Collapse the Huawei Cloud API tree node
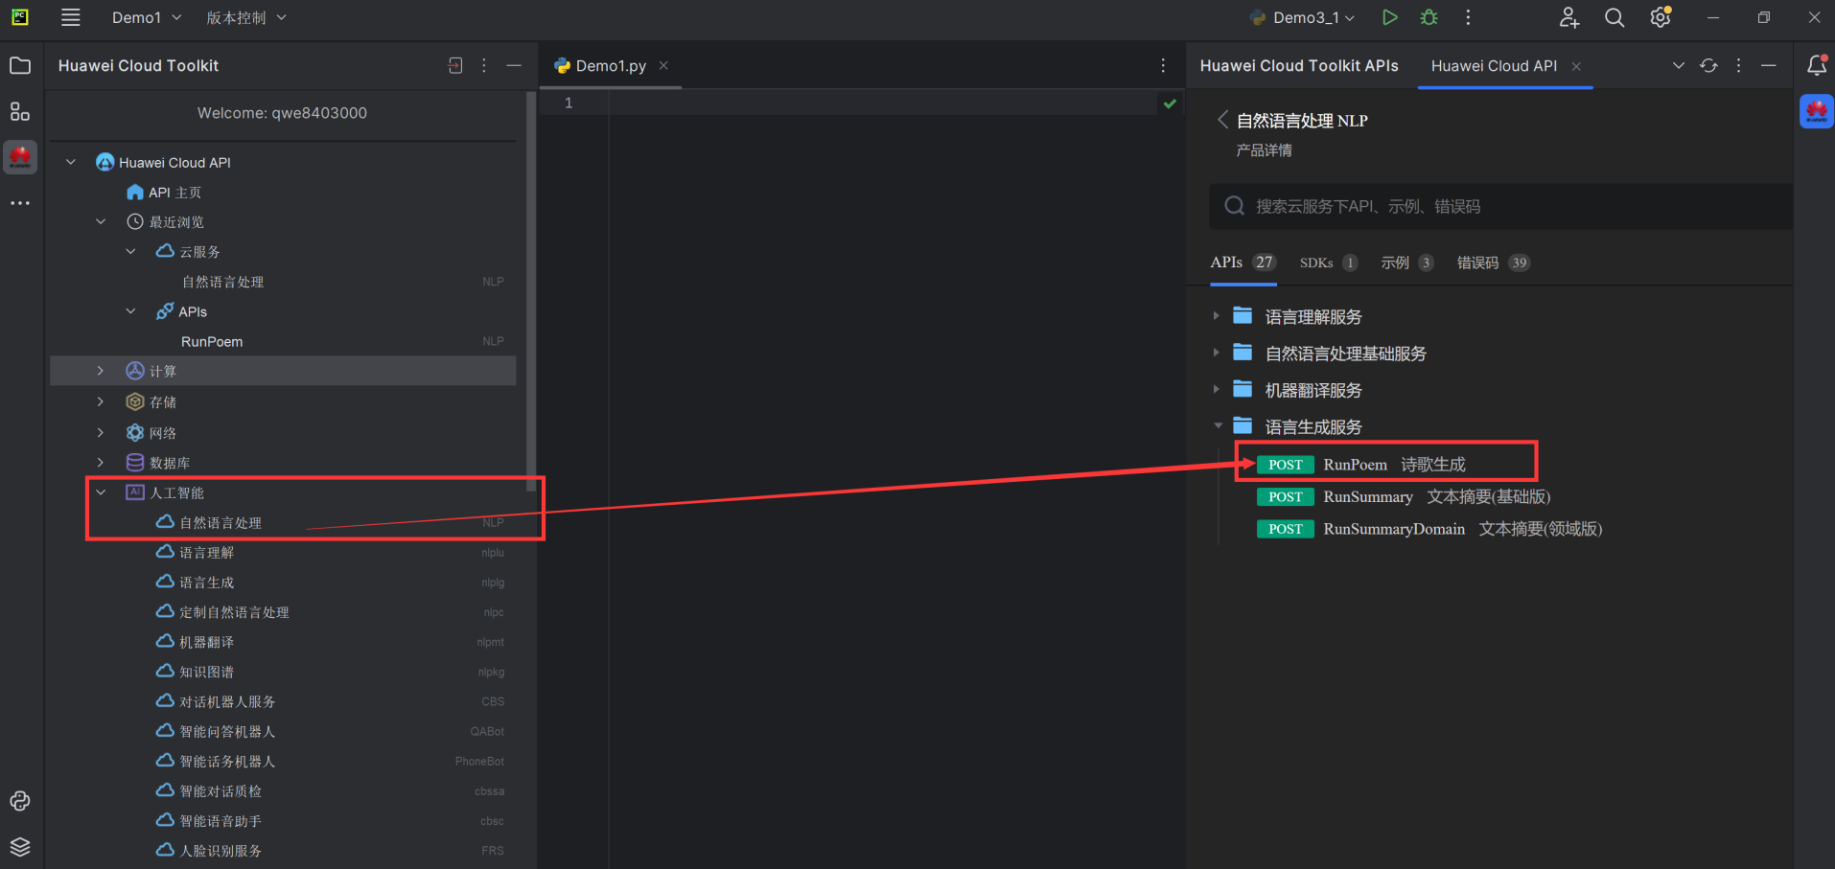This screenshot has width=1835, height=869. point(71,162)
